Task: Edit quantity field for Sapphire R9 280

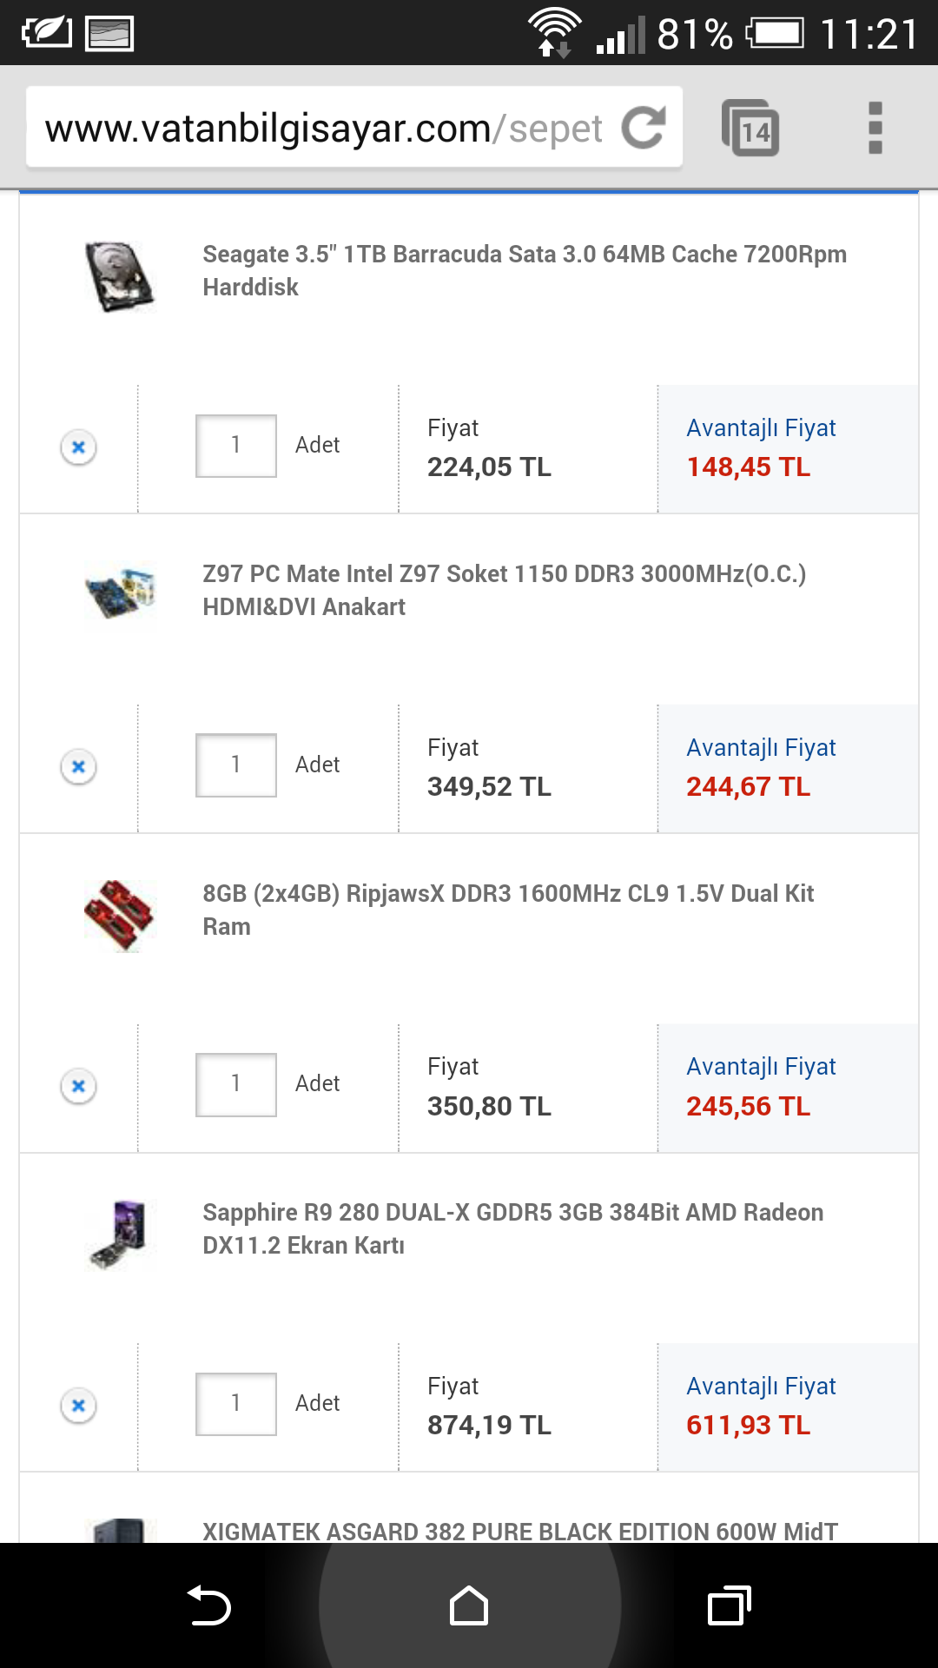Action: (x=236, y=1404)
